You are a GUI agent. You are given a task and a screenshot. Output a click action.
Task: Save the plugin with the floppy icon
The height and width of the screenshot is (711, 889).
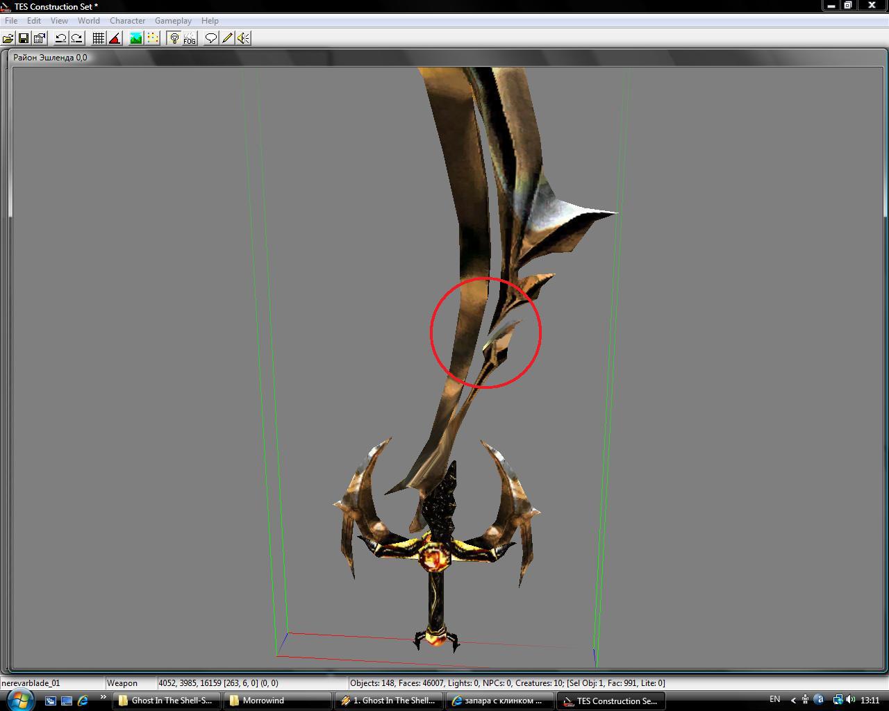click(x=24, y=38)
